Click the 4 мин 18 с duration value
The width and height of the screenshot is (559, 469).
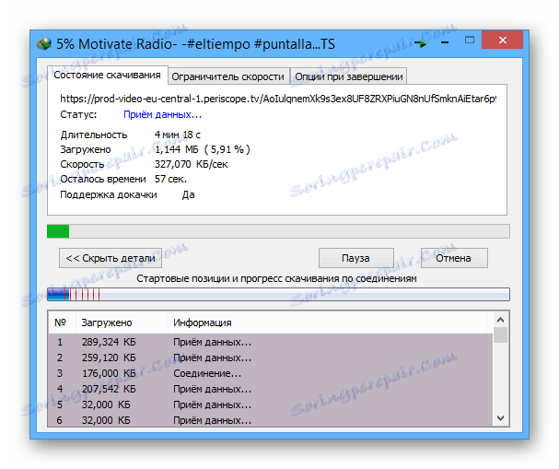(x=177, y=135)
